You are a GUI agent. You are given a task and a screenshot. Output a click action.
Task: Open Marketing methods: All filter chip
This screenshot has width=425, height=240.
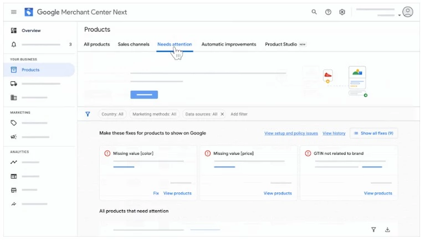[154, 114]
